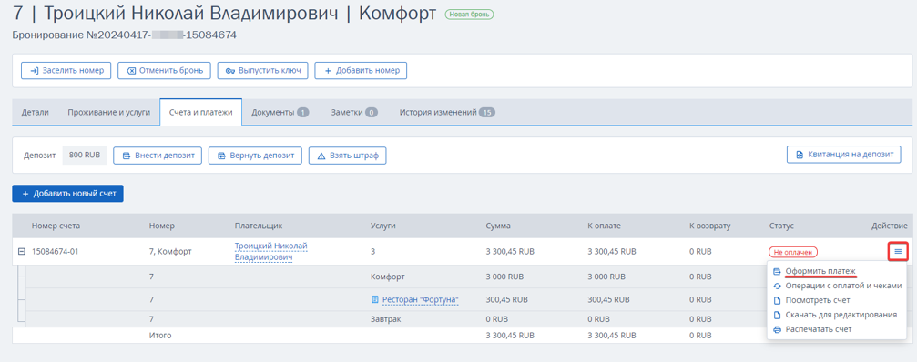Viewport: 917px width, 362px height.
Task: Click the 'Итого' total row label
Action: click(x=160, y=336)
